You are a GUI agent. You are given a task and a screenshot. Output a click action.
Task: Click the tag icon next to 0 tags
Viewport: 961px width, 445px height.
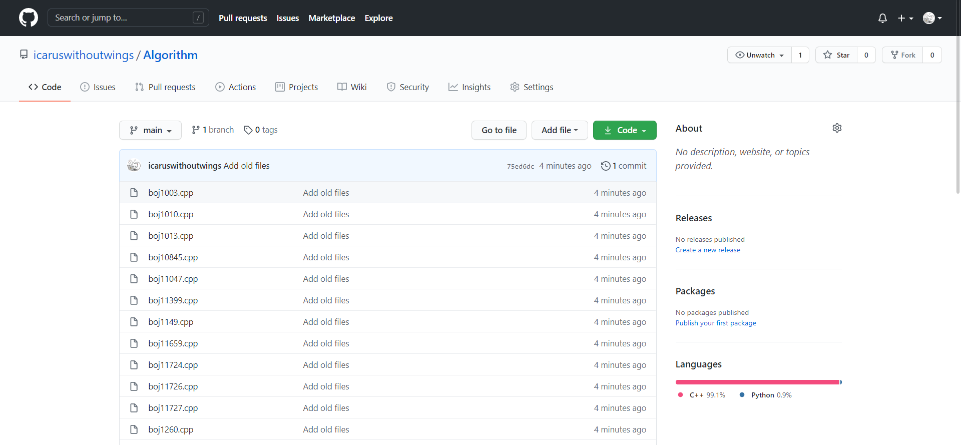248,130
